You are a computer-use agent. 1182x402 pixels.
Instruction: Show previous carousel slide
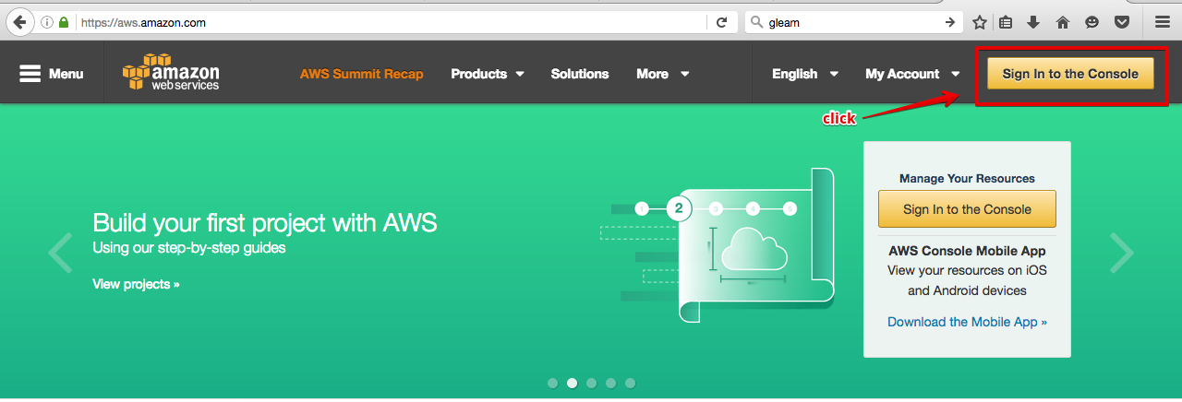tap(60, 253)
